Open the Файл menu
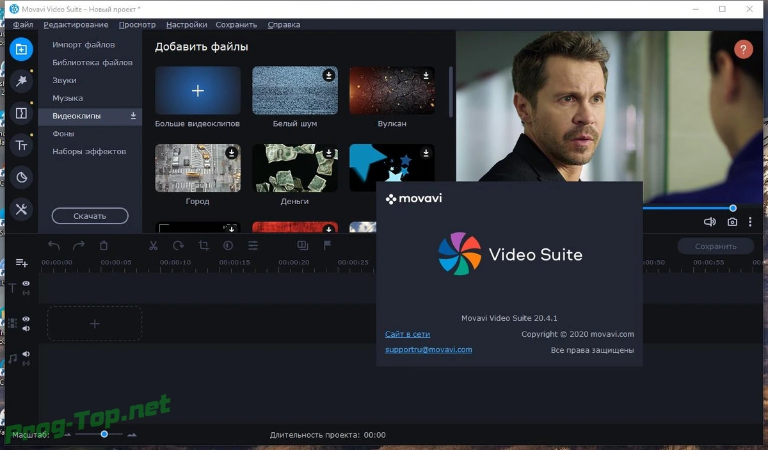The height and width of the screenshot is (450, 768). click(23, 24)
